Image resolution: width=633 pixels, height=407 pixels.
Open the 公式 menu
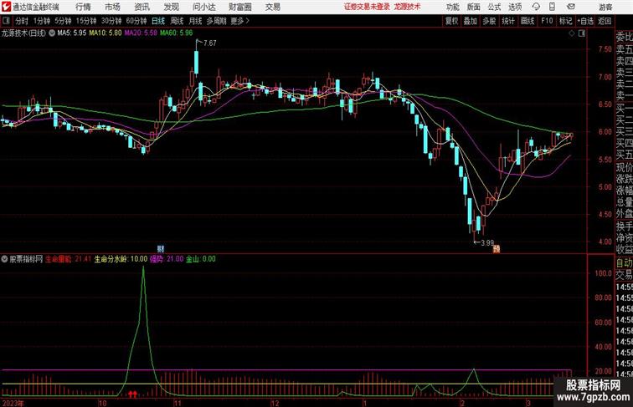pyautogui.click(x=494, y=7)
